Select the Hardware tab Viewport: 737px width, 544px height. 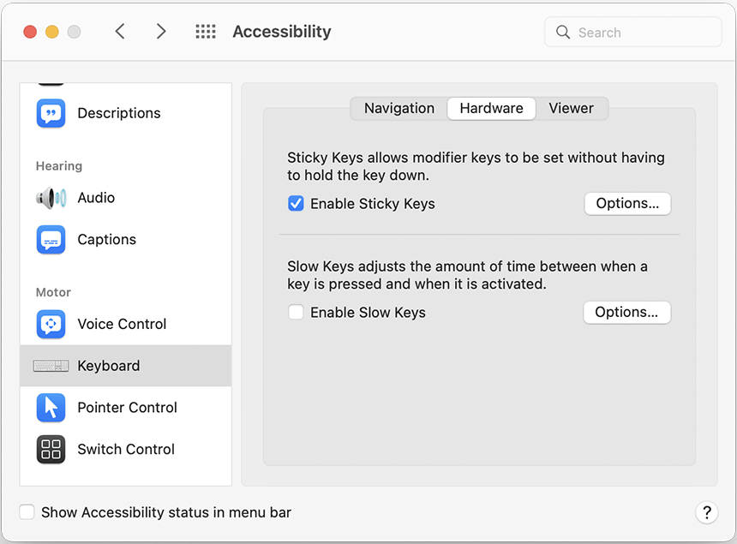[x=491, y=109]
